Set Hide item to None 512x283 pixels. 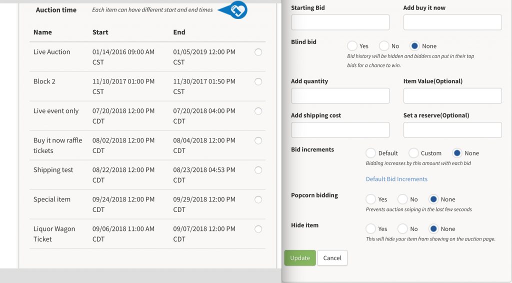click(433, 229)
